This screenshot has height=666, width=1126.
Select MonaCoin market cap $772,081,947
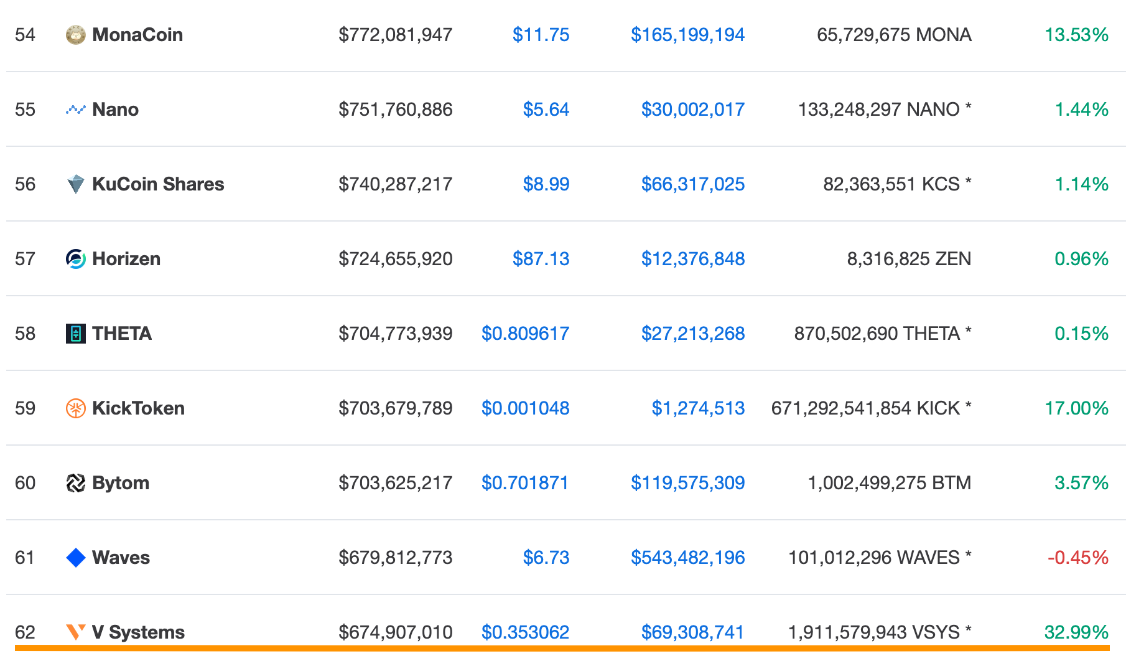pyautogui.click(x=396, y=35)
